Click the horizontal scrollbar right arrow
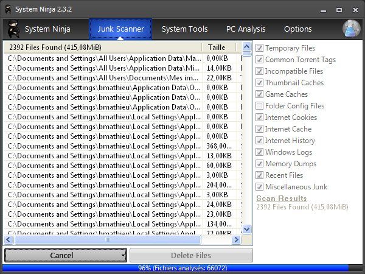365x274 pixels. 236,240
